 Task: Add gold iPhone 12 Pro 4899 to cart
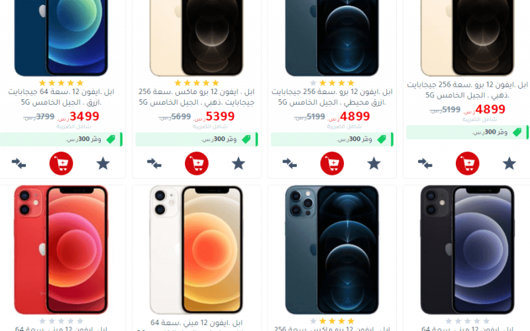pyautogui.click(x=468, y=164)
